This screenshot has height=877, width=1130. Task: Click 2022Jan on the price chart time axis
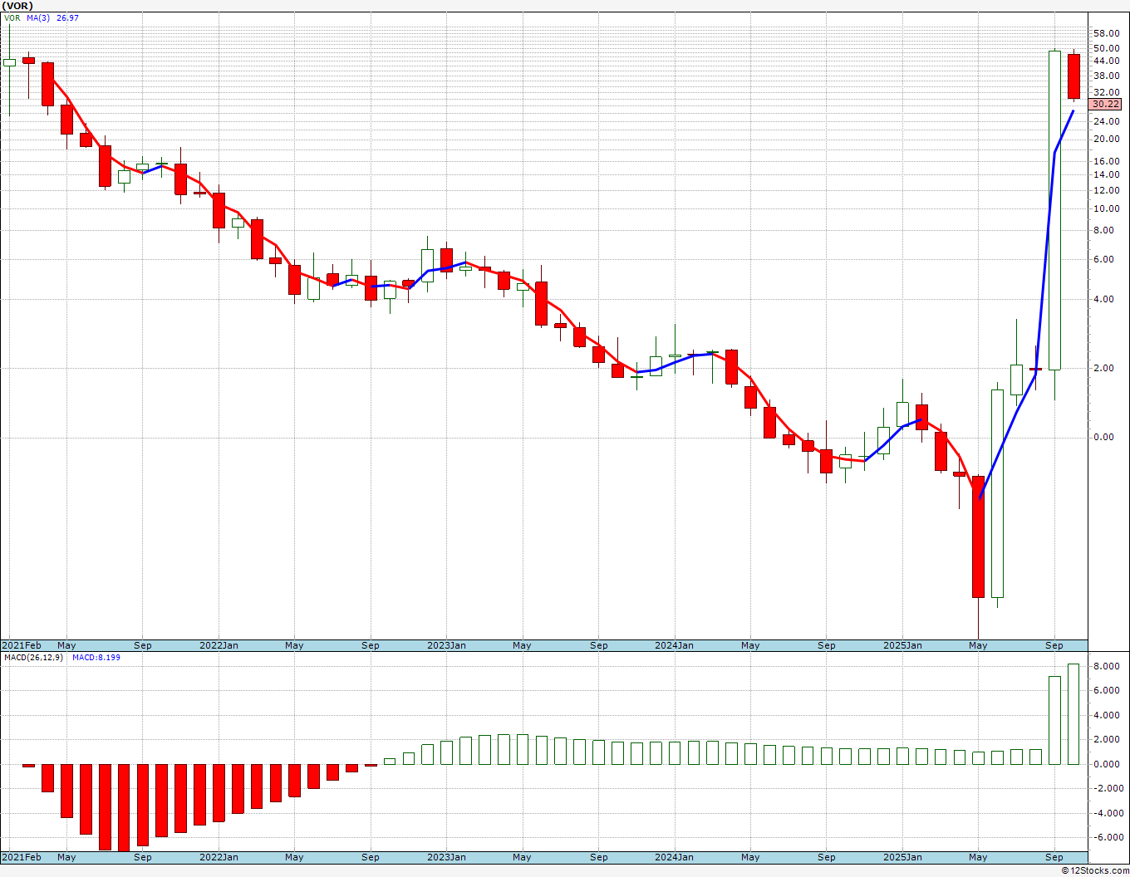tap(219, 645)
